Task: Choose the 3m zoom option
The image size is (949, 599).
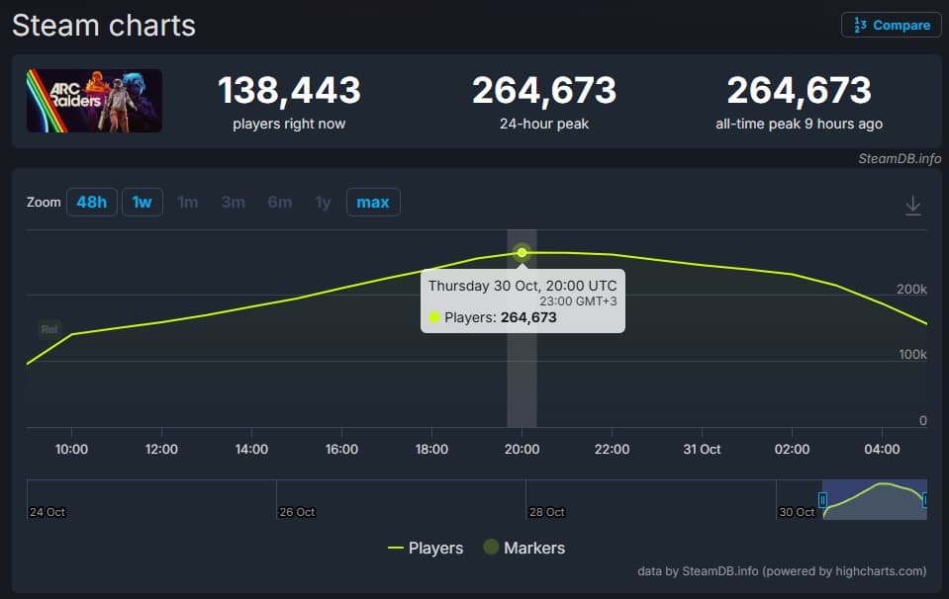Action: point(233,202)
